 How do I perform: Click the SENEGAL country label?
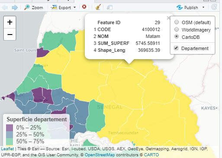(110, 107)
